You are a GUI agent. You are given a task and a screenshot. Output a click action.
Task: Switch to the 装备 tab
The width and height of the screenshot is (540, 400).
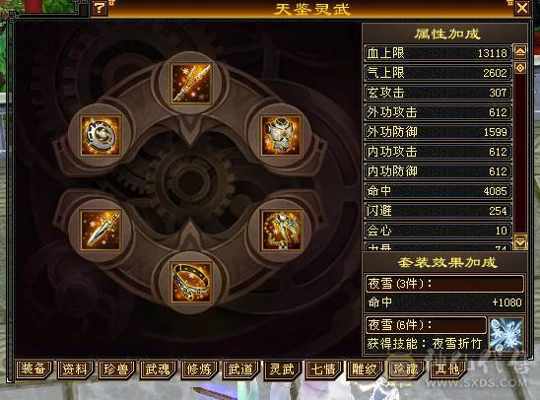[x=34, y=369]
